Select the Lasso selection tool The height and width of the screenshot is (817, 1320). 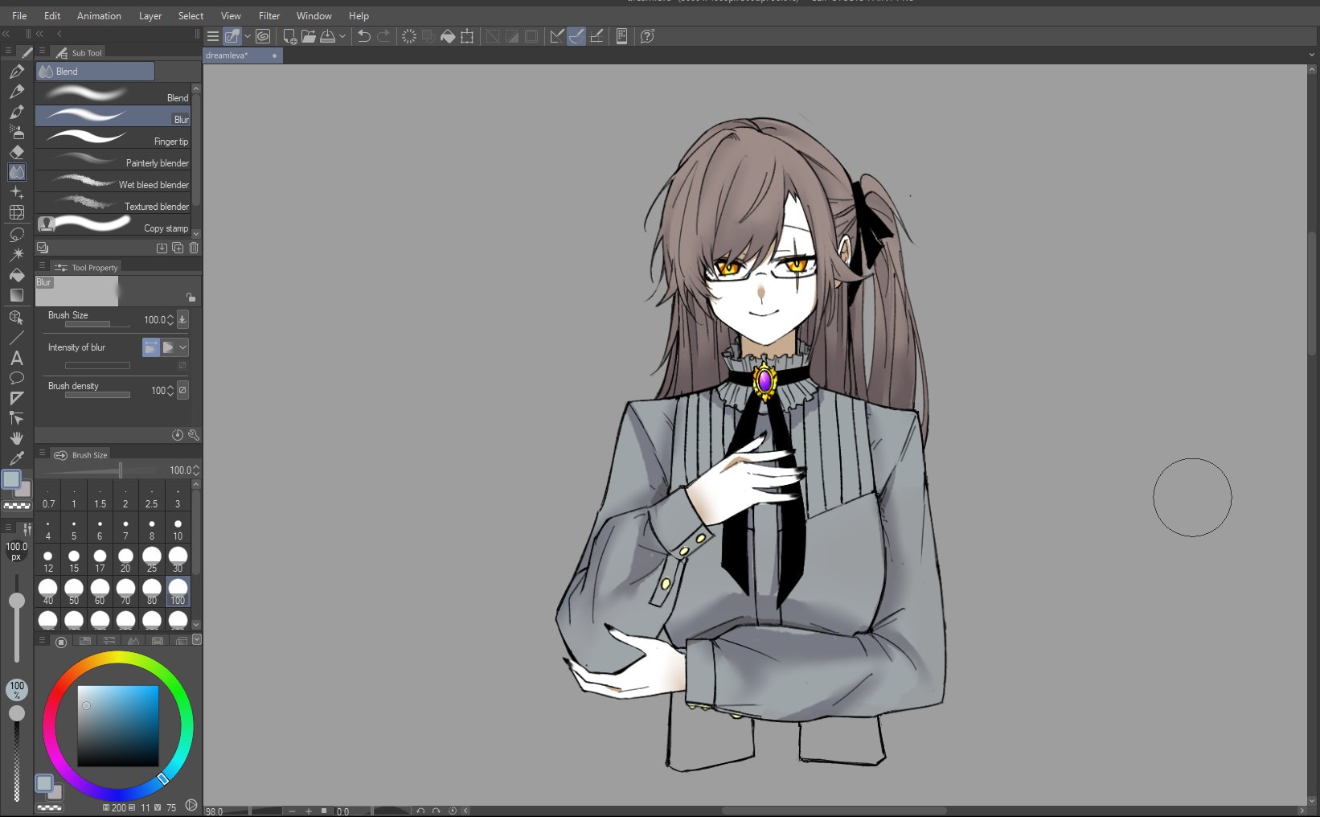(17, 234)
